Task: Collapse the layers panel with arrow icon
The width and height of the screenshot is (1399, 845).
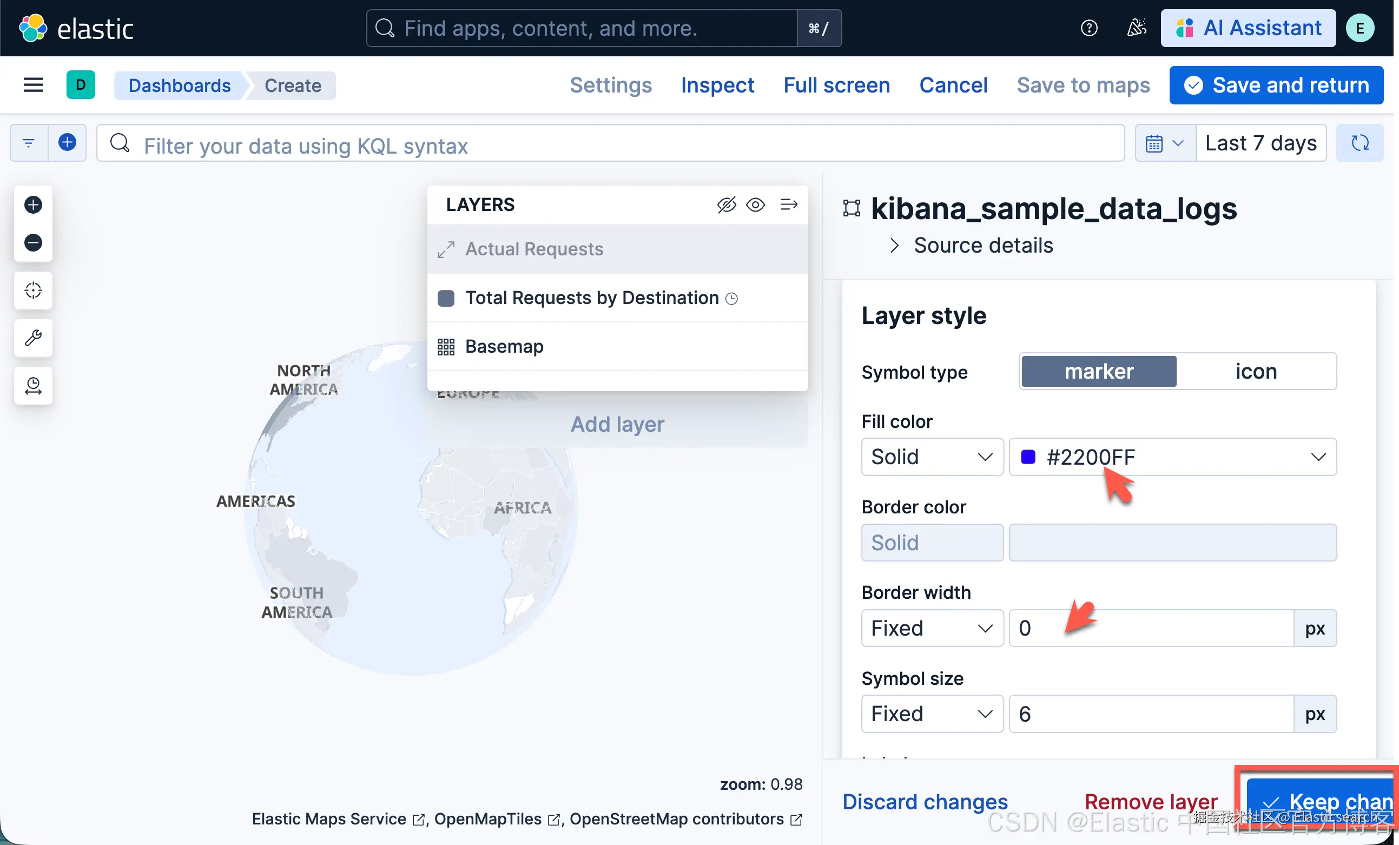Action: coord(788,204)
